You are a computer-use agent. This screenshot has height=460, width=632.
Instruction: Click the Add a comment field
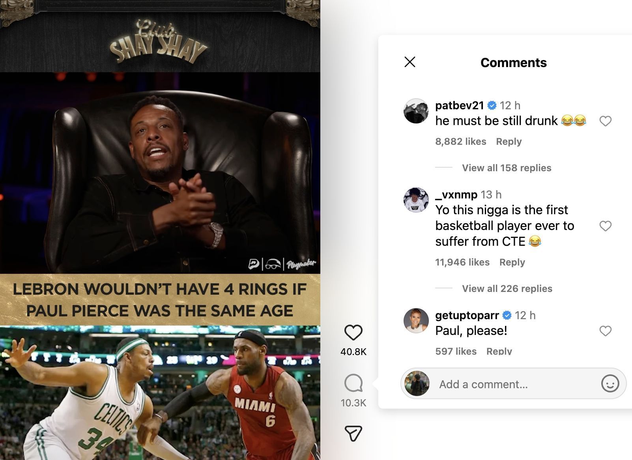(513, 384)
